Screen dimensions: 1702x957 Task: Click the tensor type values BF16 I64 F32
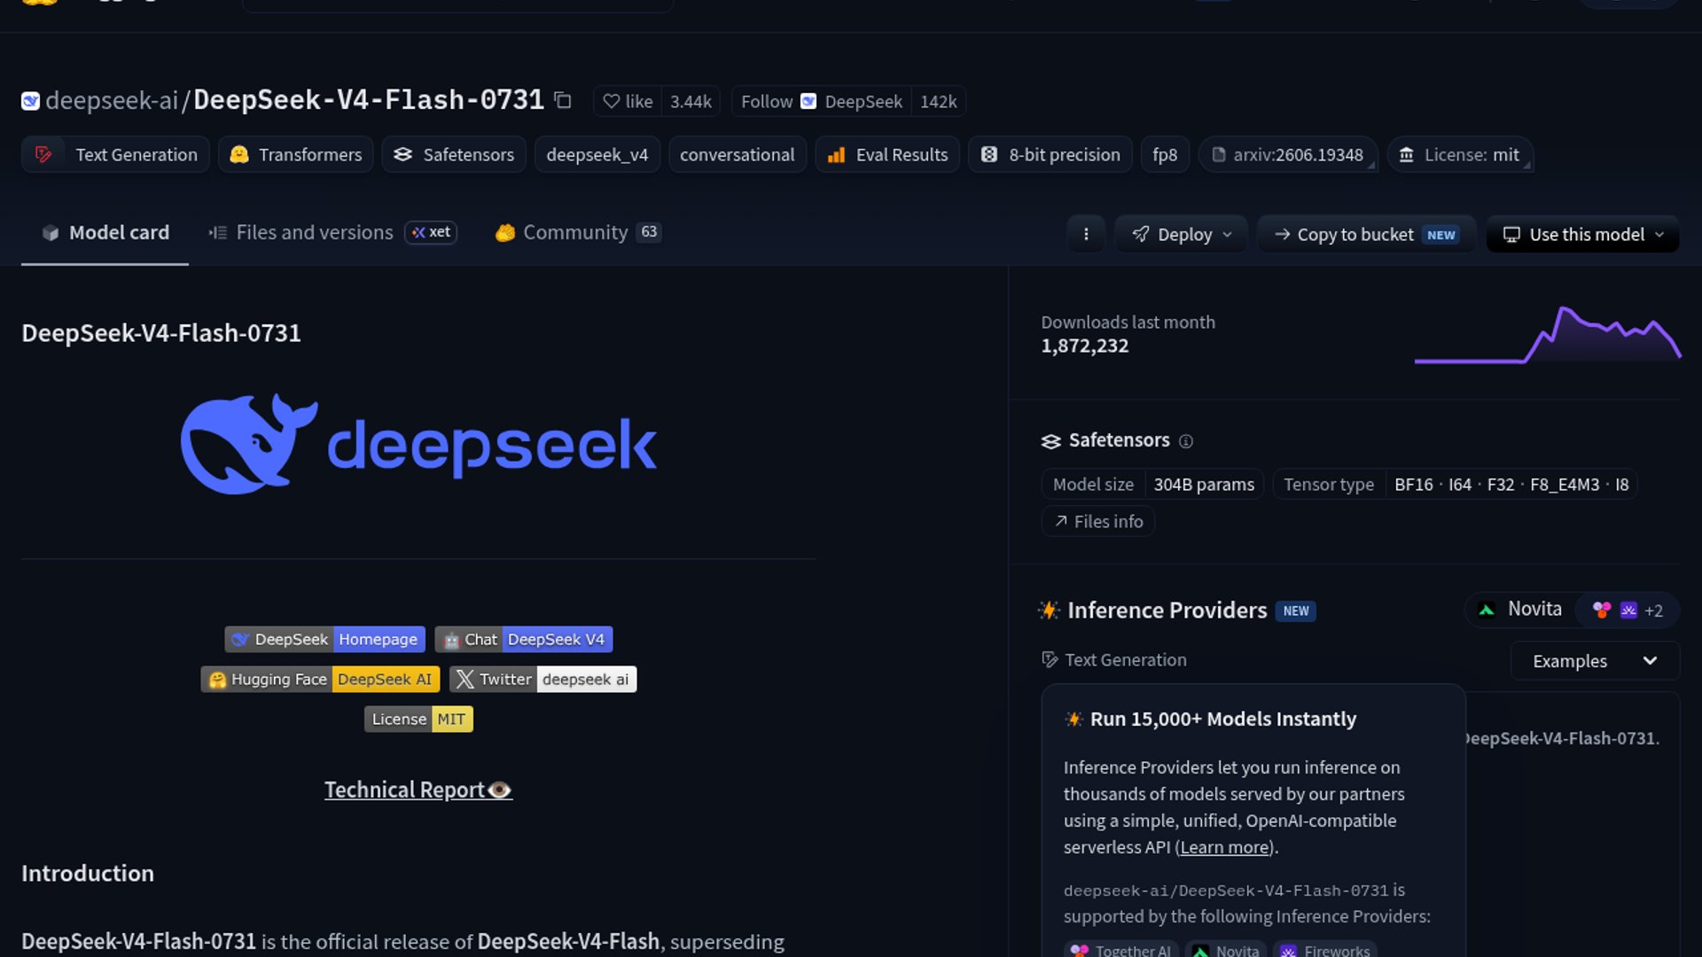(1511, 485)
